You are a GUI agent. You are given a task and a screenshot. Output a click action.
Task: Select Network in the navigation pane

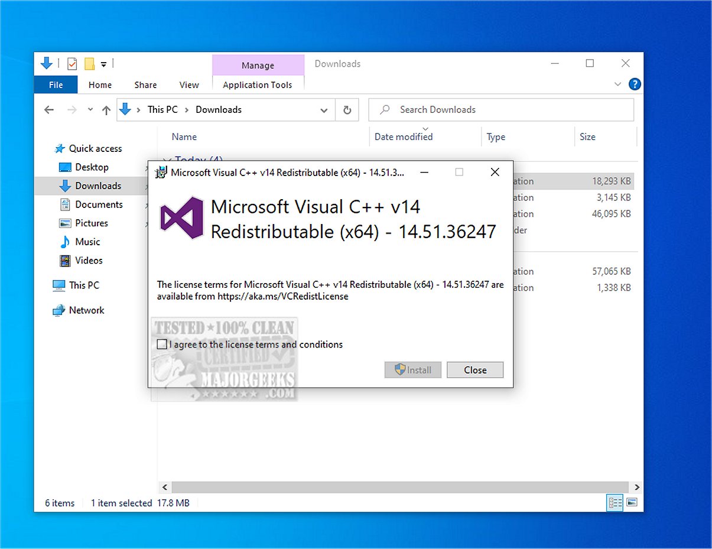[x=86, y=310]
